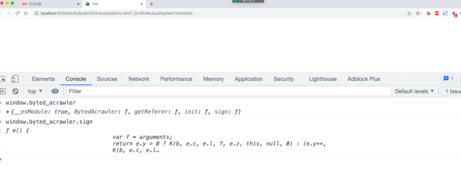461x170 pixels.
Task: Clear the console with the ban icon
Action: point(15,91)
